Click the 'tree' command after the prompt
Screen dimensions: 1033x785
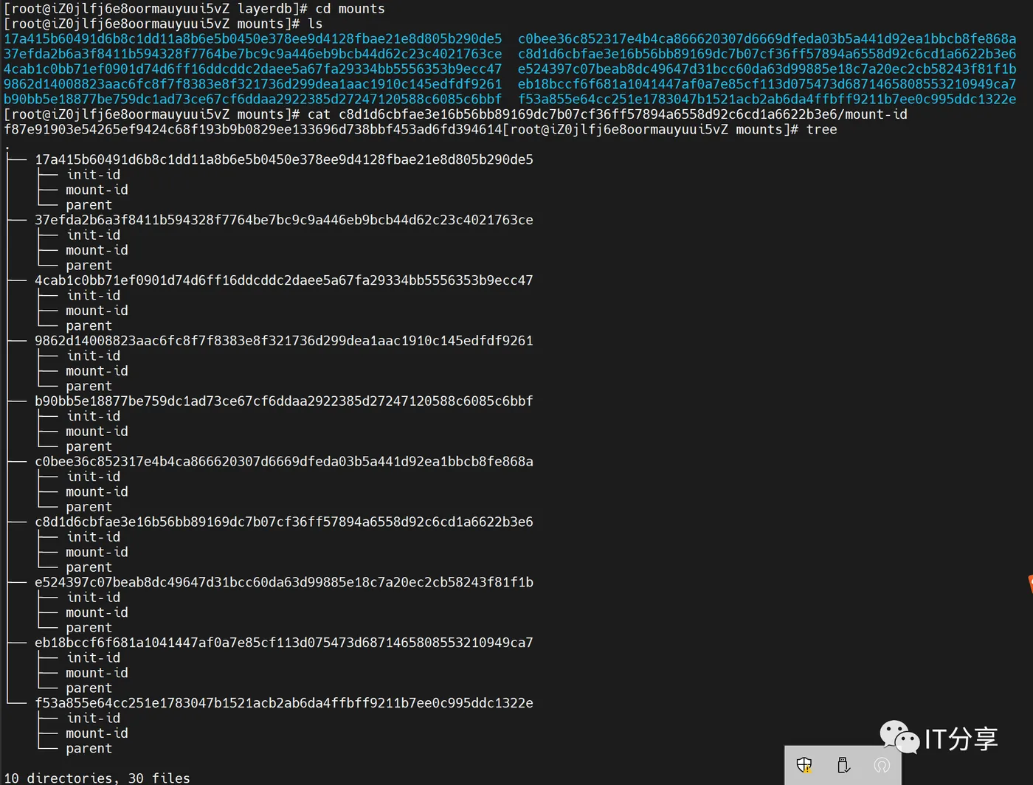tap(821, 130)
